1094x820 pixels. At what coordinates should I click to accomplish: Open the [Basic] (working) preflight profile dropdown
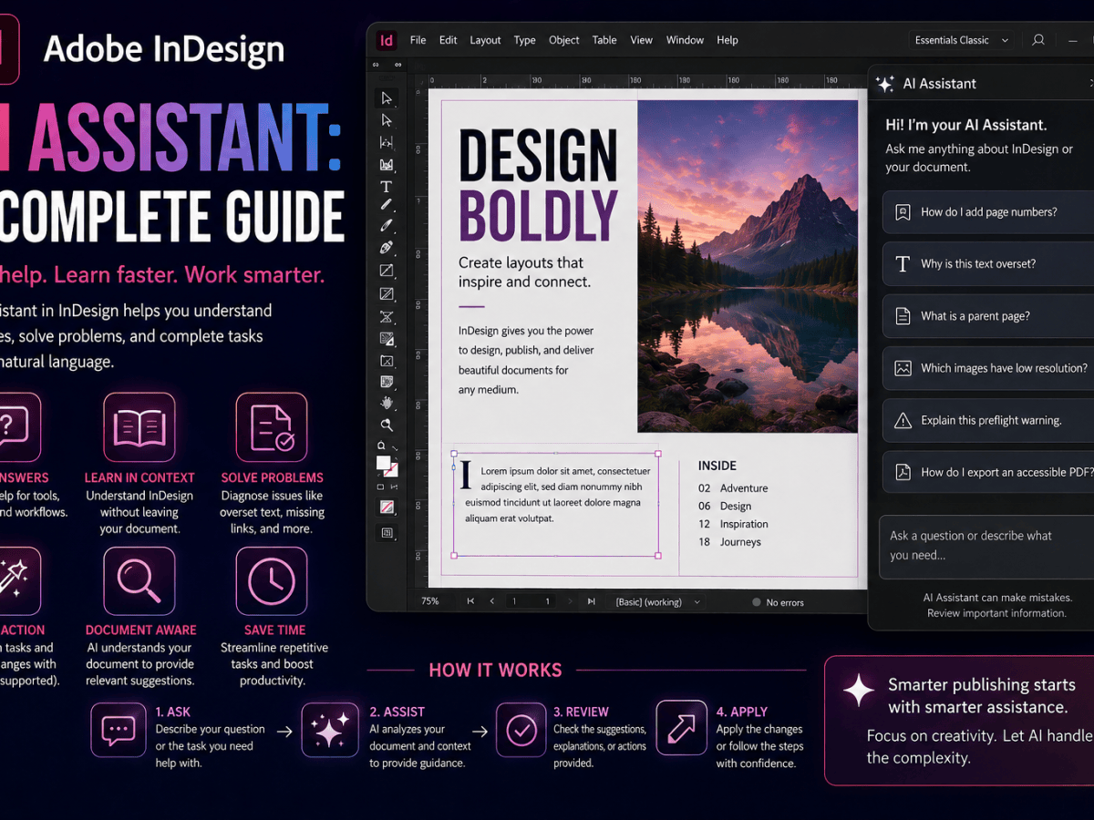point(658,602)
